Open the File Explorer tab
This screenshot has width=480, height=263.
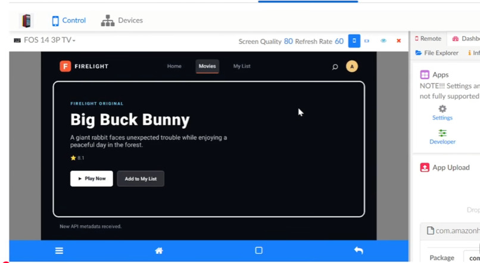point(437,53)
